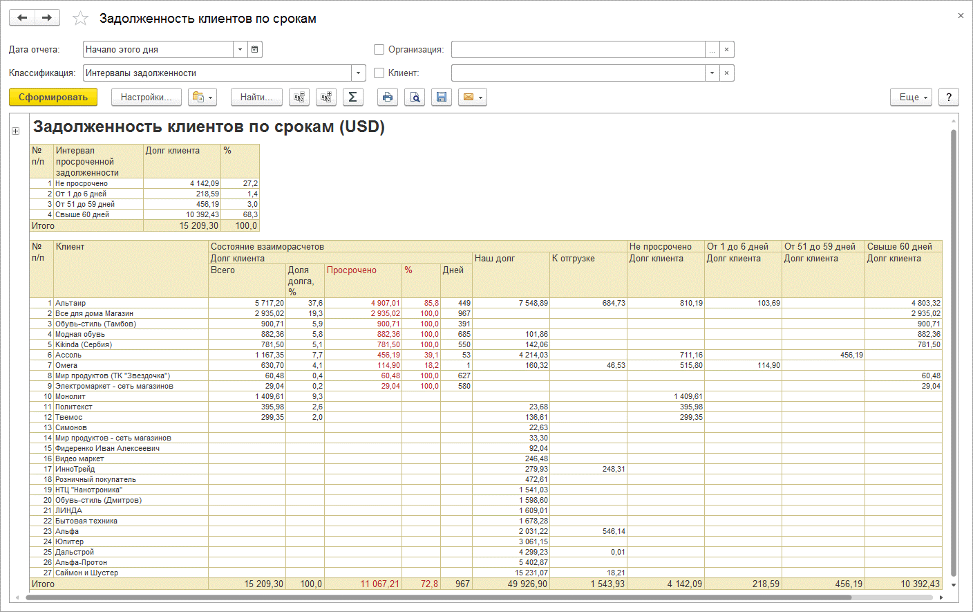Expand the report header plus toggle
Screen dimensions: 973x612
15,131
